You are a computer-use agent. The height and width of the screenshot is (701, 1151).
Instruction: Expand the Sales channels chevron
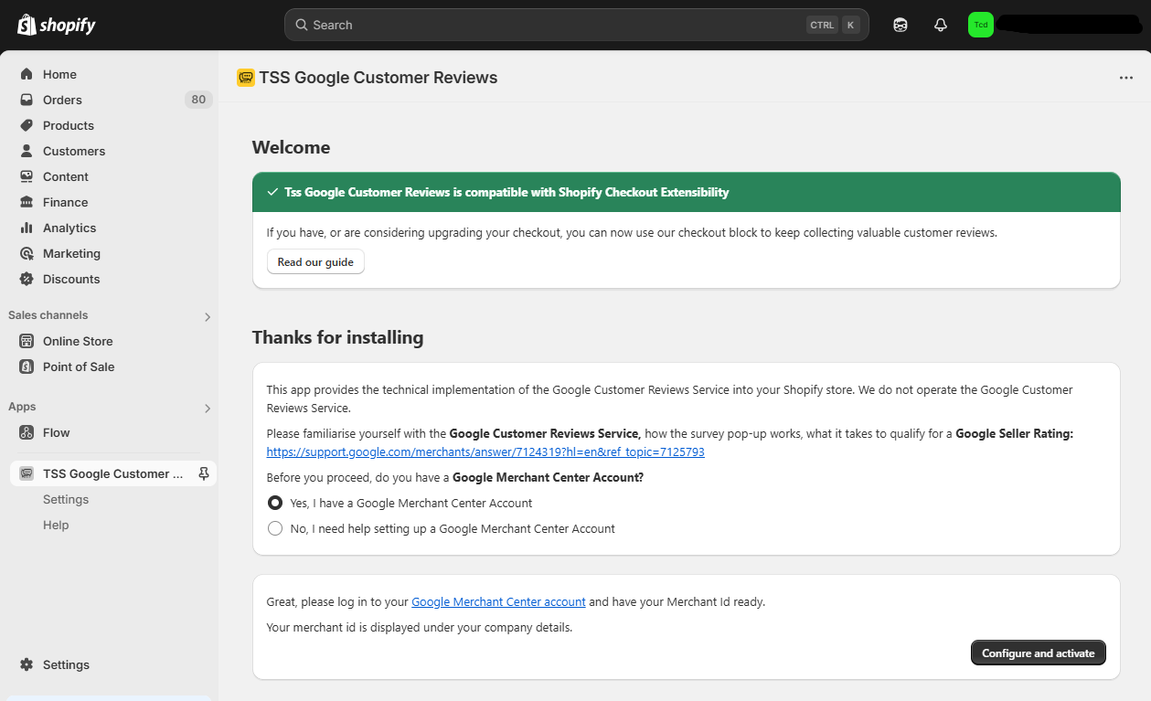tap(208, 316)
